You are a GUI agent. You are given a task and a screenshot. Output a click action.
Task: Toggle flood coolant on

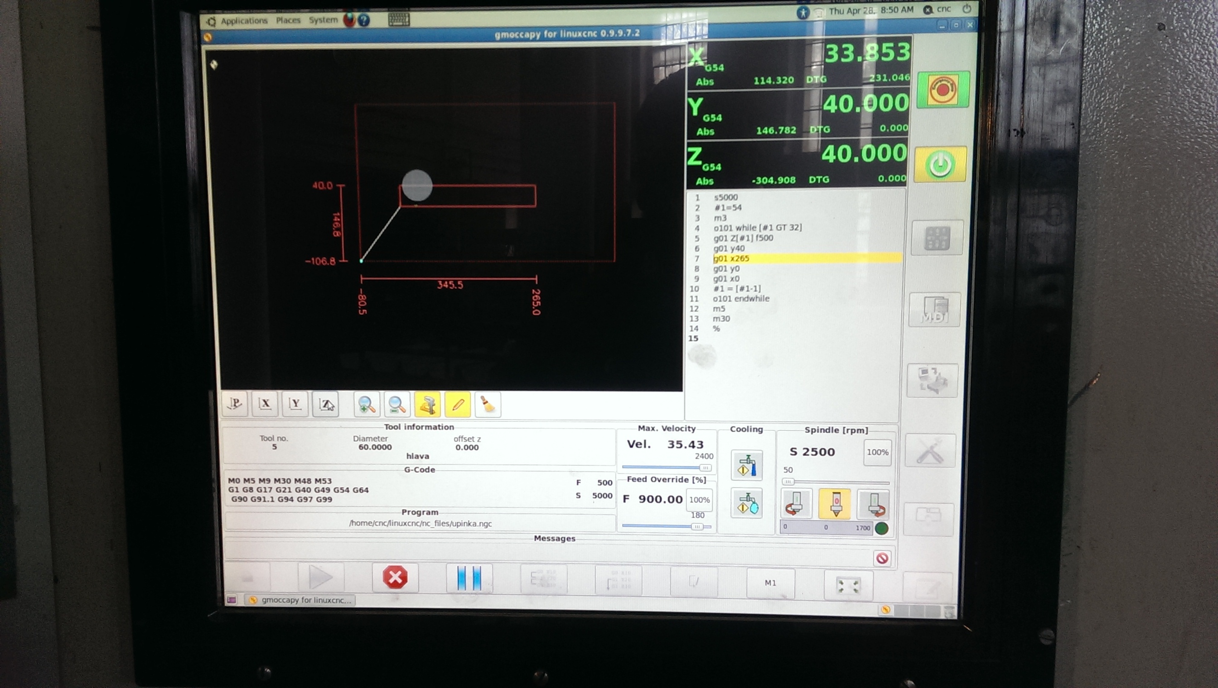(x=747, y=465)
